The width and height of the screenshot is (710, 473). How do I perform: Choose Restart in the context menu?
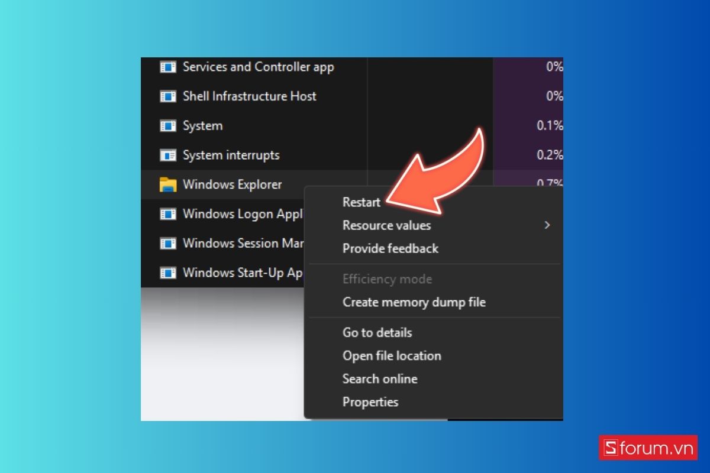(x=362, y=202)
